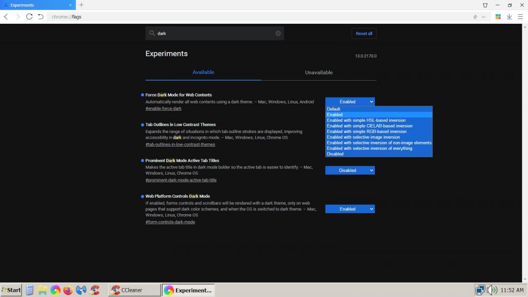Image resolution: width=528 pixels, height=297 pixels.
Task: Launch Firefox from the taskbar
Action: pos(68,290)
